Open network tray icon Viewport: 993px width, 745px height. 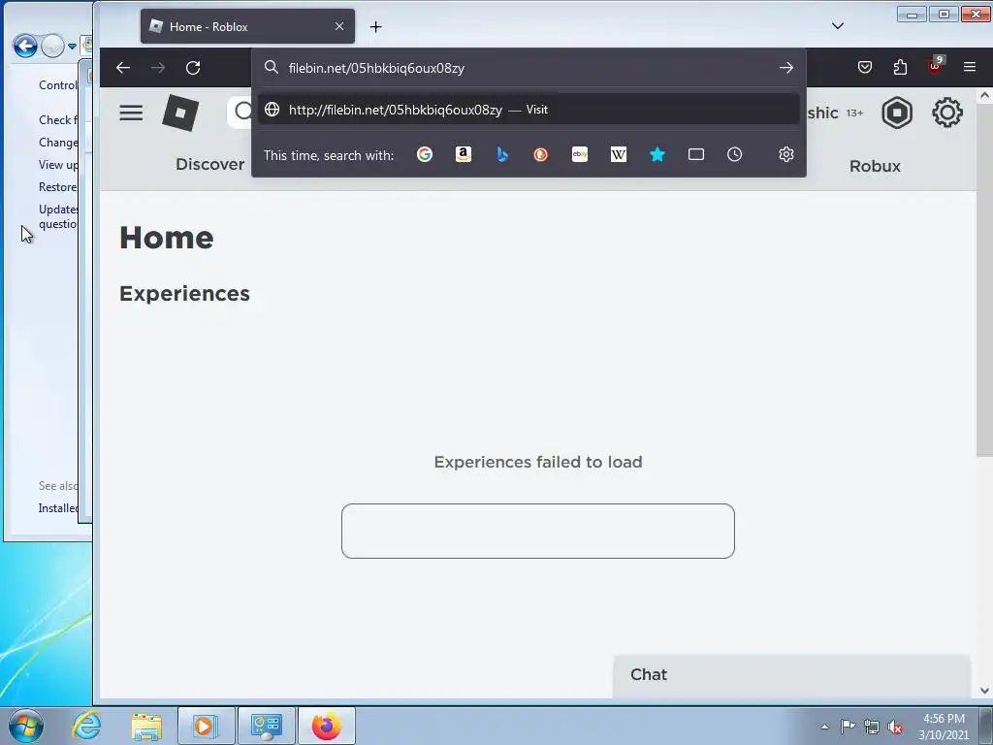[872, 728]
